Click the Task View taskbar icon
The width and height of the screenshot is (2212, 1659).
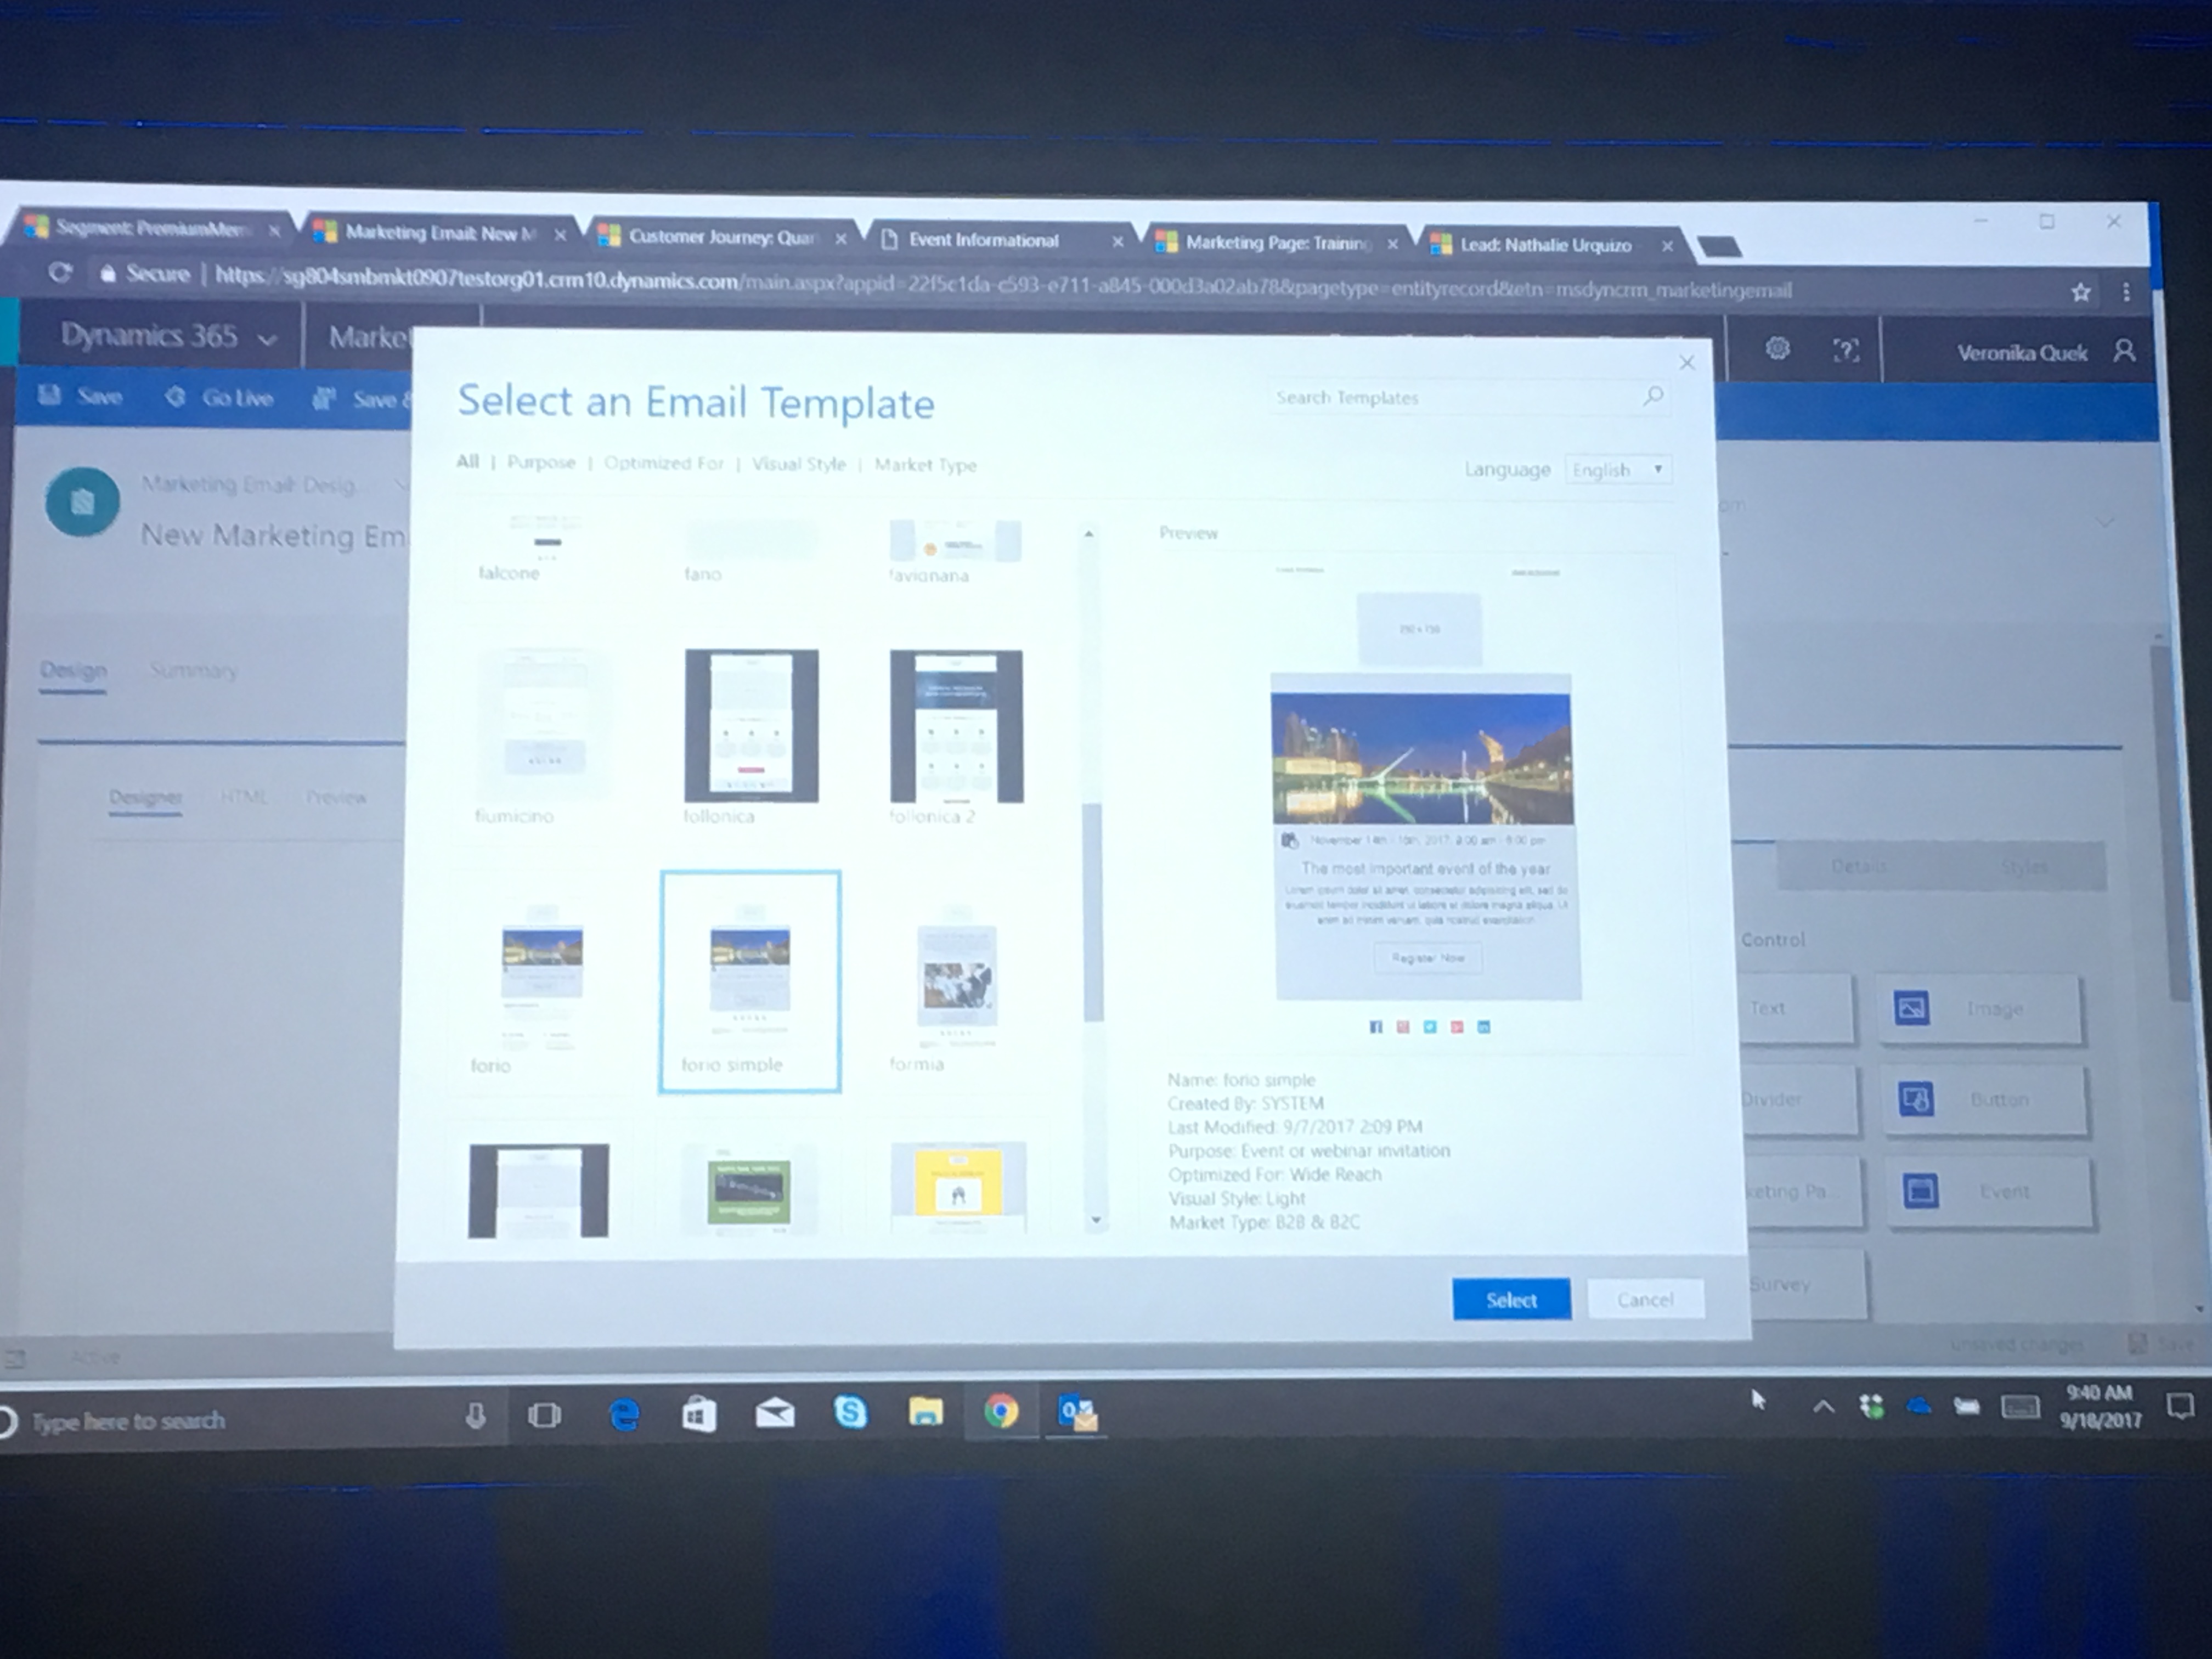tap(544, 1415)
